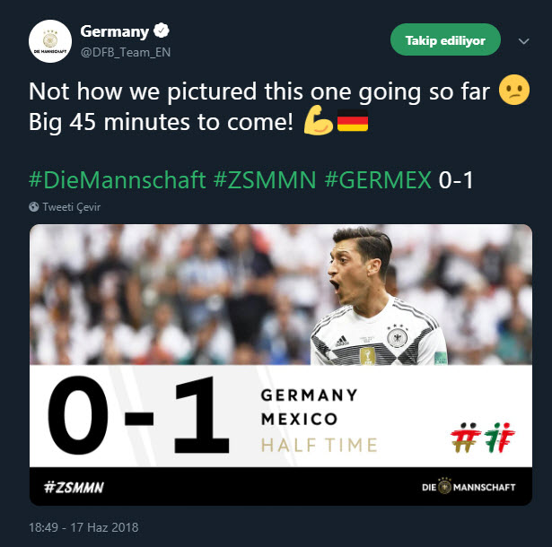The height and width of the screenshot is (547, 552).
Task: Click the globe icon beside Tweeti Çevir
Action: click(x=34, y=206)
